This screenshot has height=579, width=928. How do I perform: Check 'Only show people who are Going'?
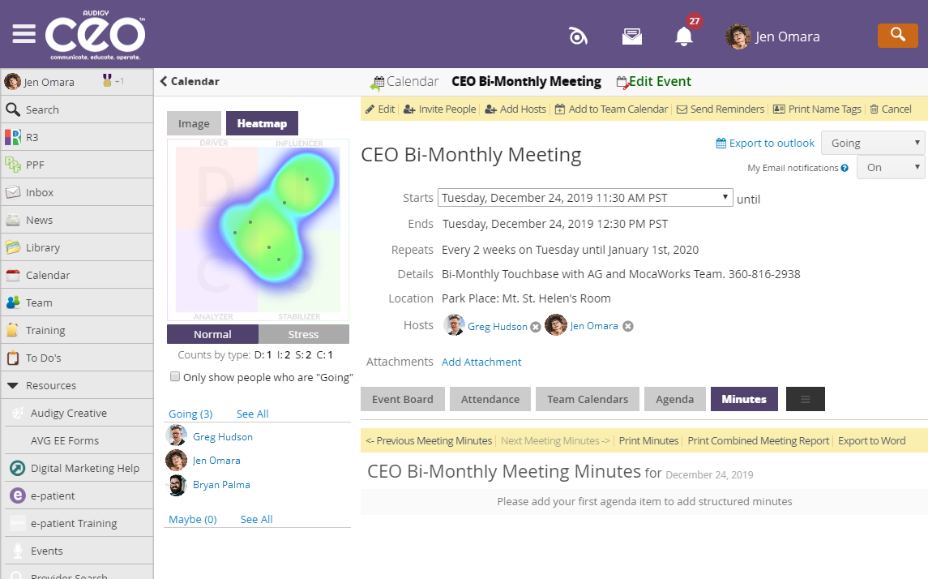point(175,377)
